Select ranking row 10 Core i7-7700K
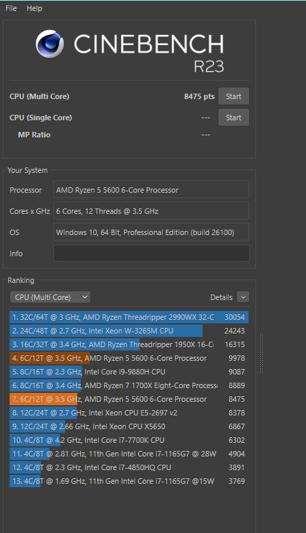This screenshot has width=306, height=533. coord(129,440)
